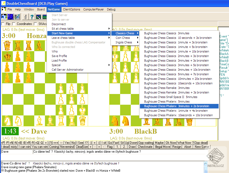The image size is (229, 173).
Task: Click the Board toolbar icon
Action: 17,17
